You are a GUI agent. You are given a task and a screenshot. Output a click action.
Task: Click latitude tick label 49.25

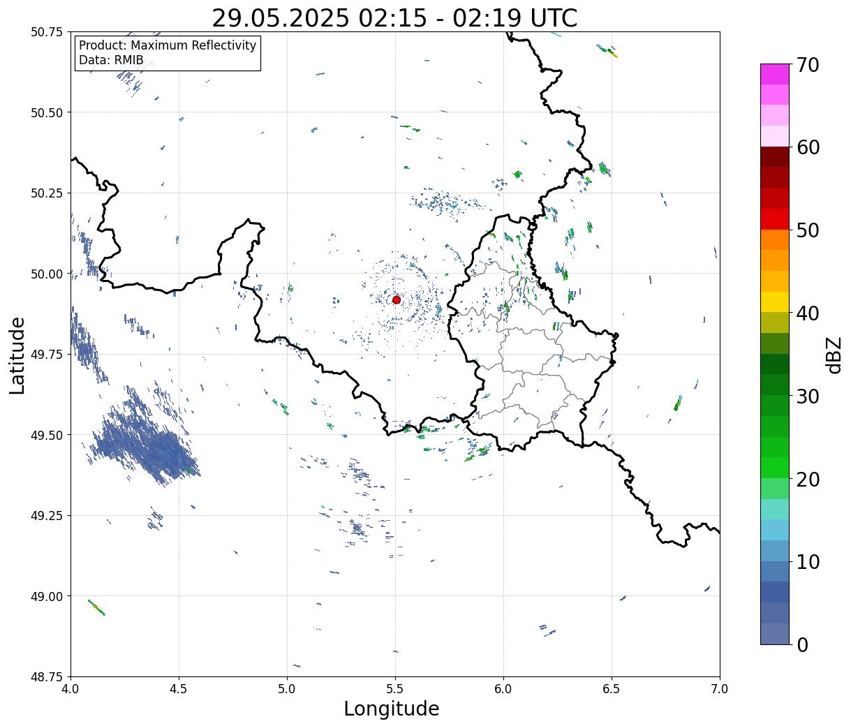click(x=47, y=516)
